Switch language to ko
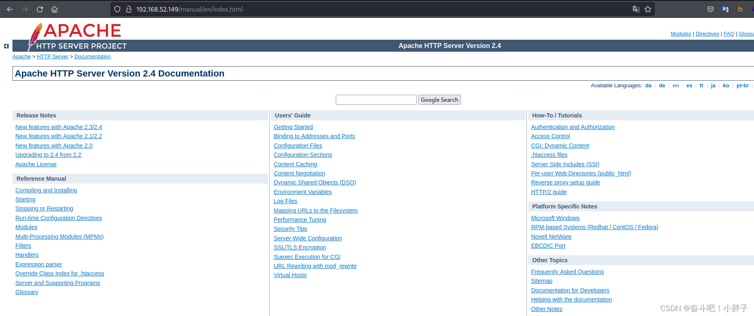 [x=726, y=86]
